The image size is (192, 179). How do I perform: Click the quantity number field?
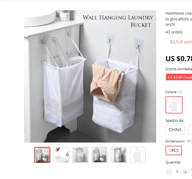(x=177, y=172)
